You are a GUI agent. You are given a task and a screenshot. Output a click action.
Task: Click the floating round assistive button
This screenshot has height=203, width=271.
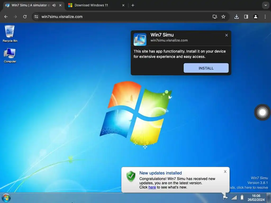coord(262,112)
